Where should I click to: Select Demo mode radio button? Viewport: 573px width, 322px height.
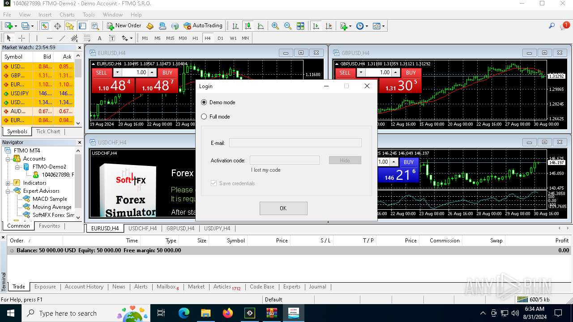click(204, 102)
